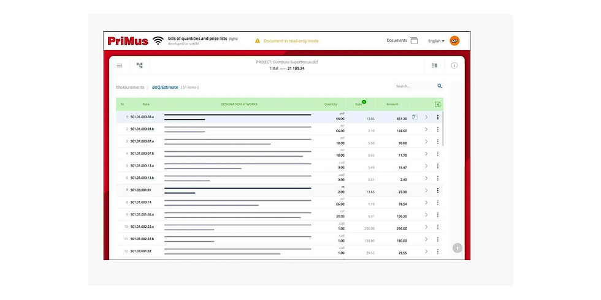
Task: Click the search magnifier icon
Action: [440, 86]
